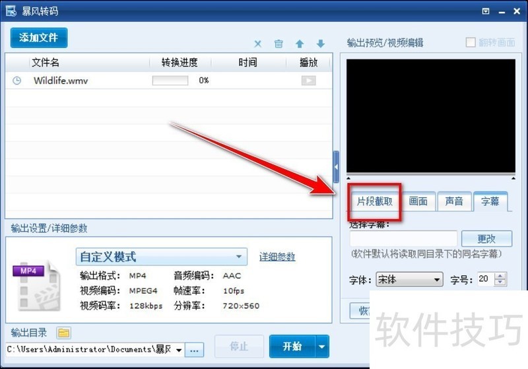Click the right trim marker under preview
528x369 pixels.
(x=513, y=178)
